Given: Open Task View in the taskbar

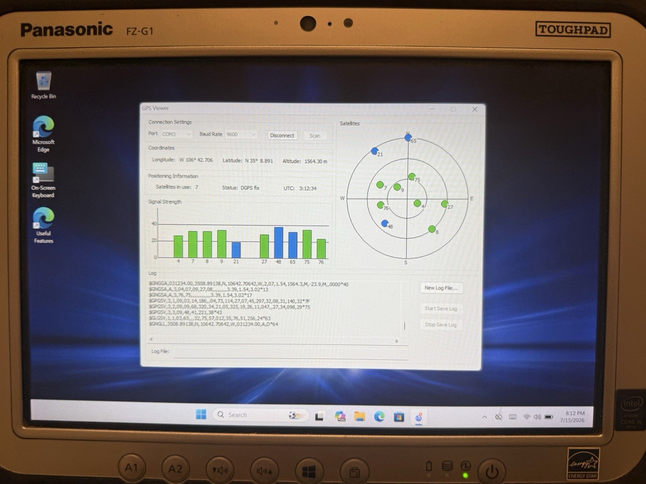Looking at the screenshot, I should (x=320, y=416).
